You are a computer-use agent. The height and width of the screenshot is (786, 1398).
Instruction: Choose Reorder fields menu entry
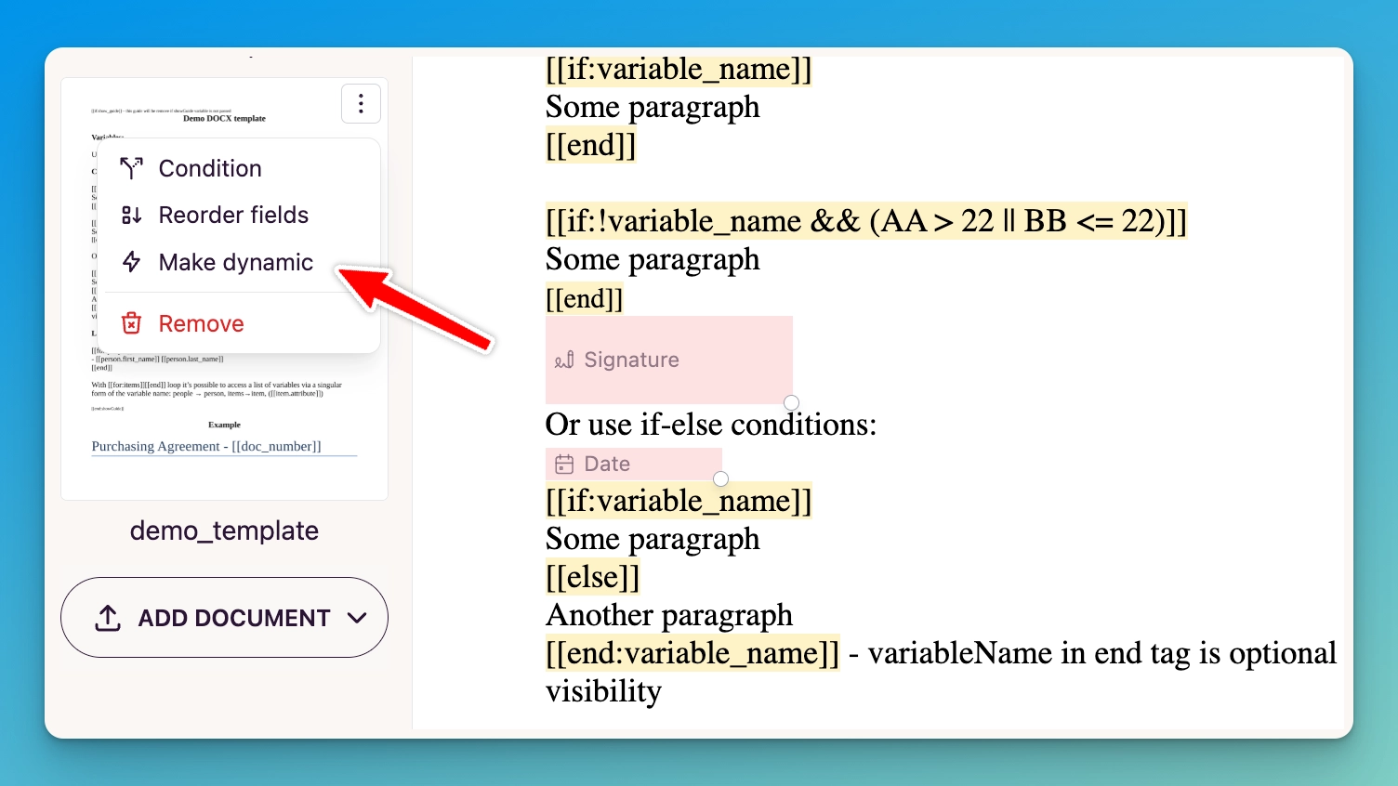[233, 216]
